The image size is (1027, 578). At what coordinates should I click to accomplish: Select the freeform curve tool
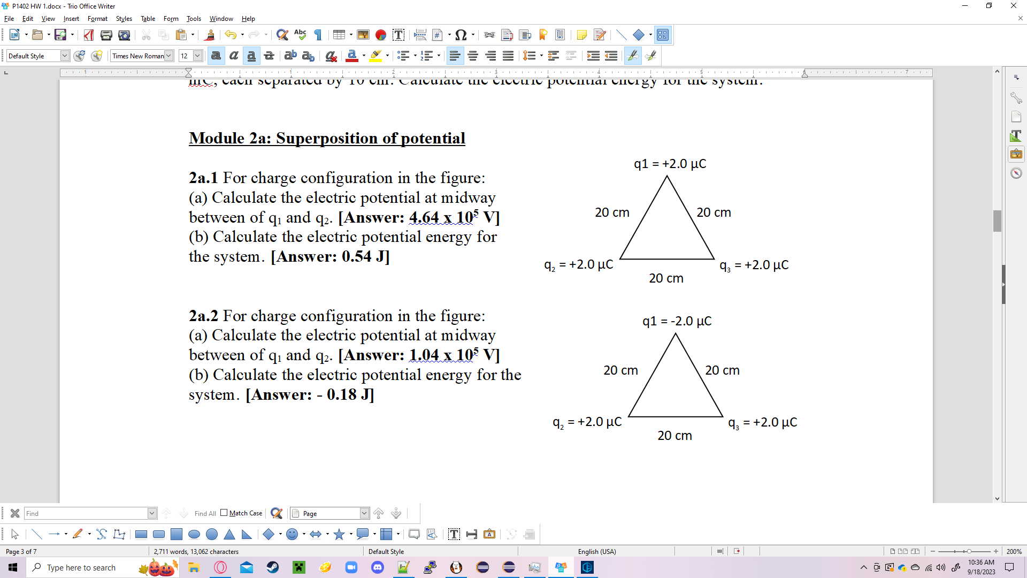click(x=101, y=534)
